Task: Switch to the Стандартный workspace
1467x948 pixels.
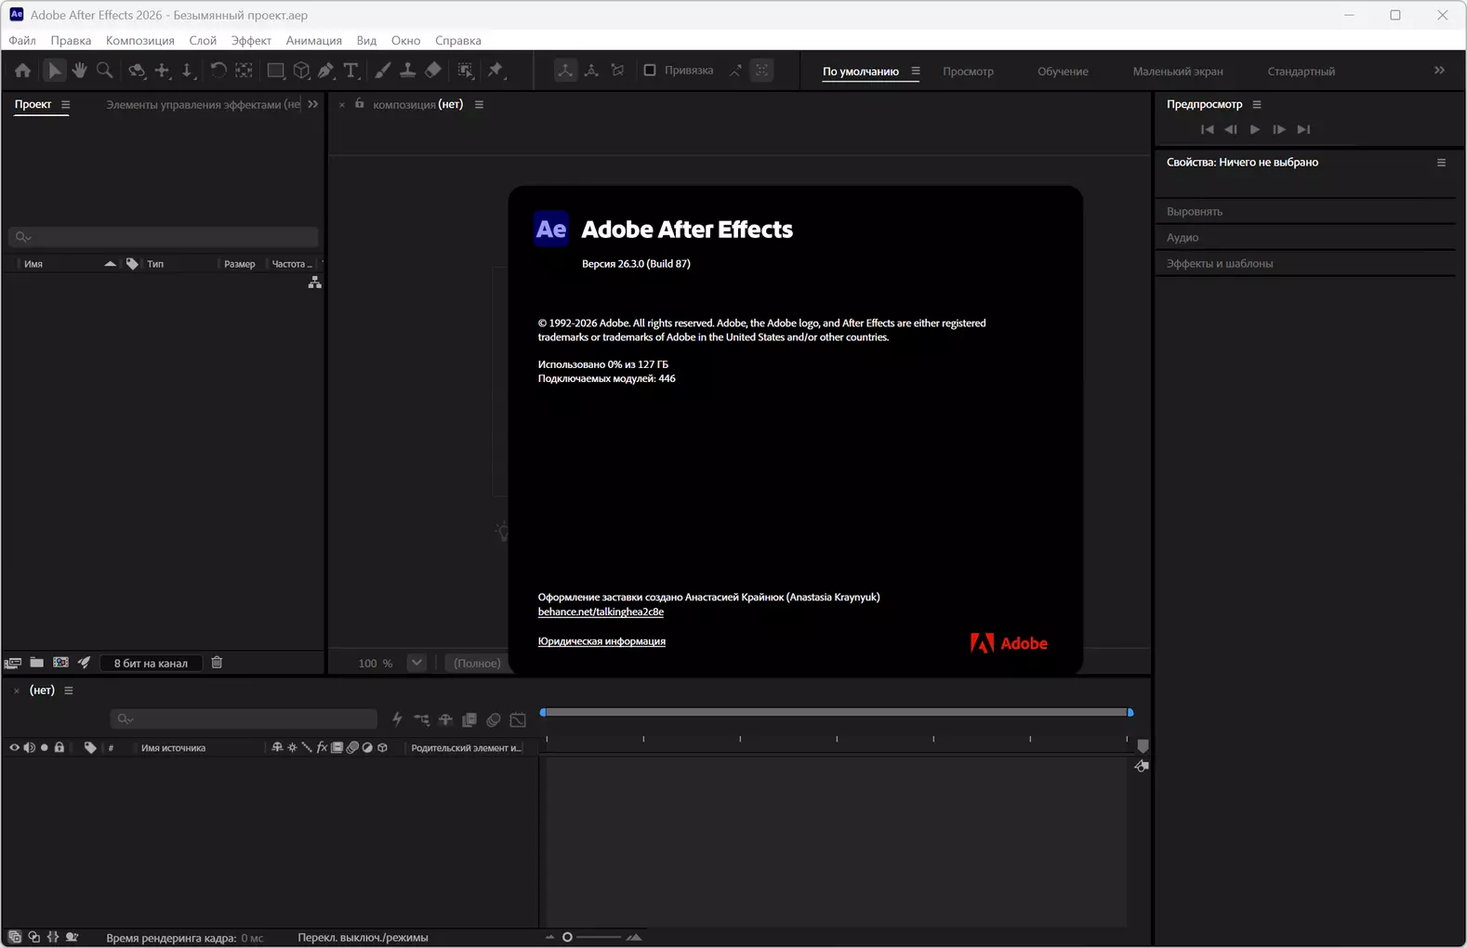Action: pyautogui.click(x=1302, y=72)
